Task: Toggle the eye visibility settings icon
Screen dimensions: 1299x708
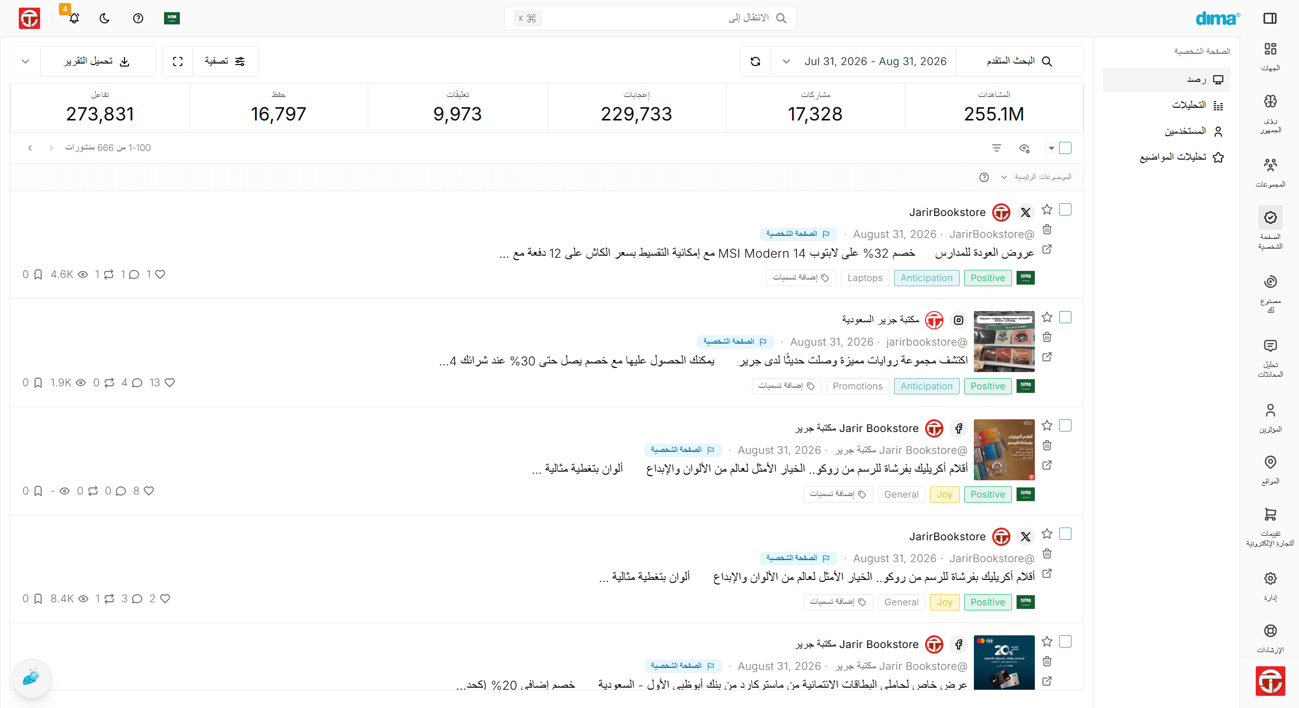Action: coord(1024,148)
